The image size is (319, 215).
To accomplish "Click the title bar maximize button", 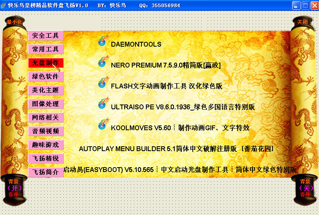I will 305,6.
